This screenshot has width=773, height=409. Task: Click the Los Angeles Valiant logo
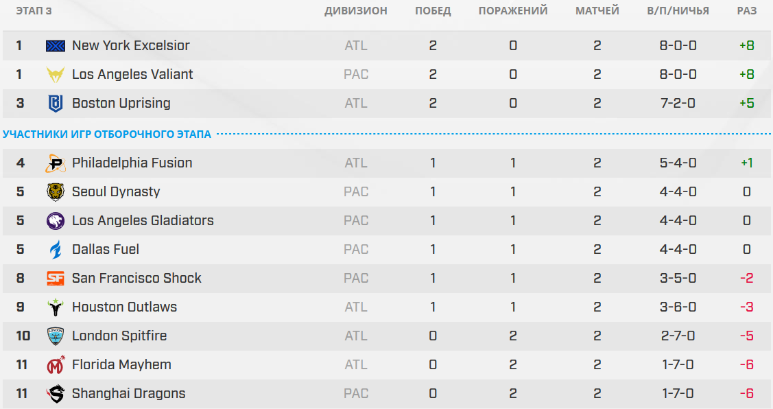56,75
